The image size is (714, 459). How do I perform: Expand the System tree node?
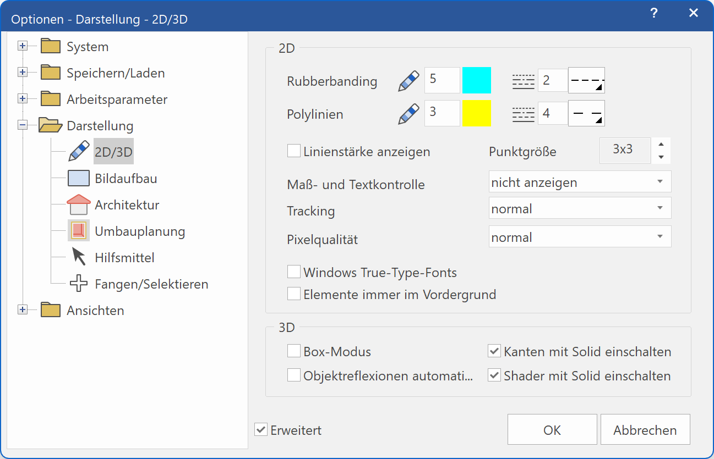pos(22,45)
